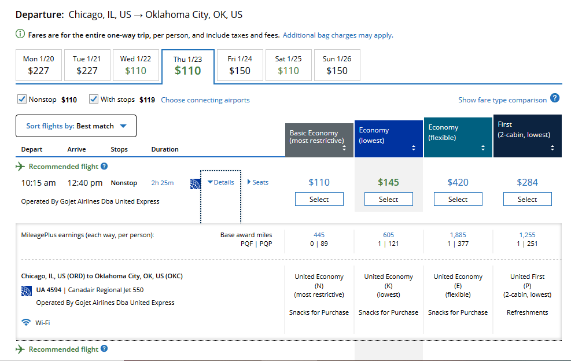Choose the Sat 1/25 date tab
Viewport: 571px width, 361px height.
point(289,65)
